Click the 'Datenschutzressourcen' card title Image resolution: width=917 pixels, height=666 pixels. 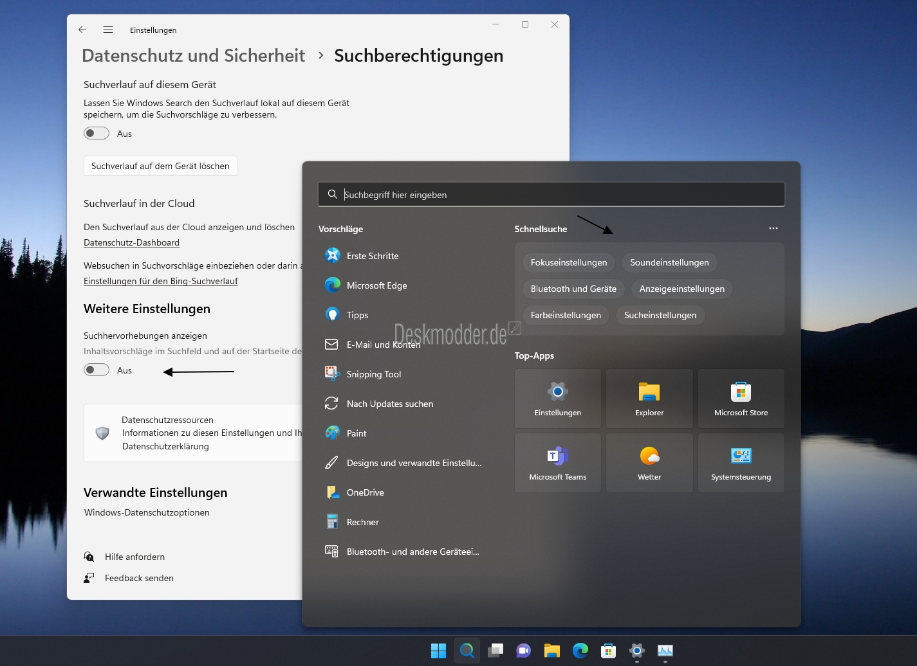(167, 420)
